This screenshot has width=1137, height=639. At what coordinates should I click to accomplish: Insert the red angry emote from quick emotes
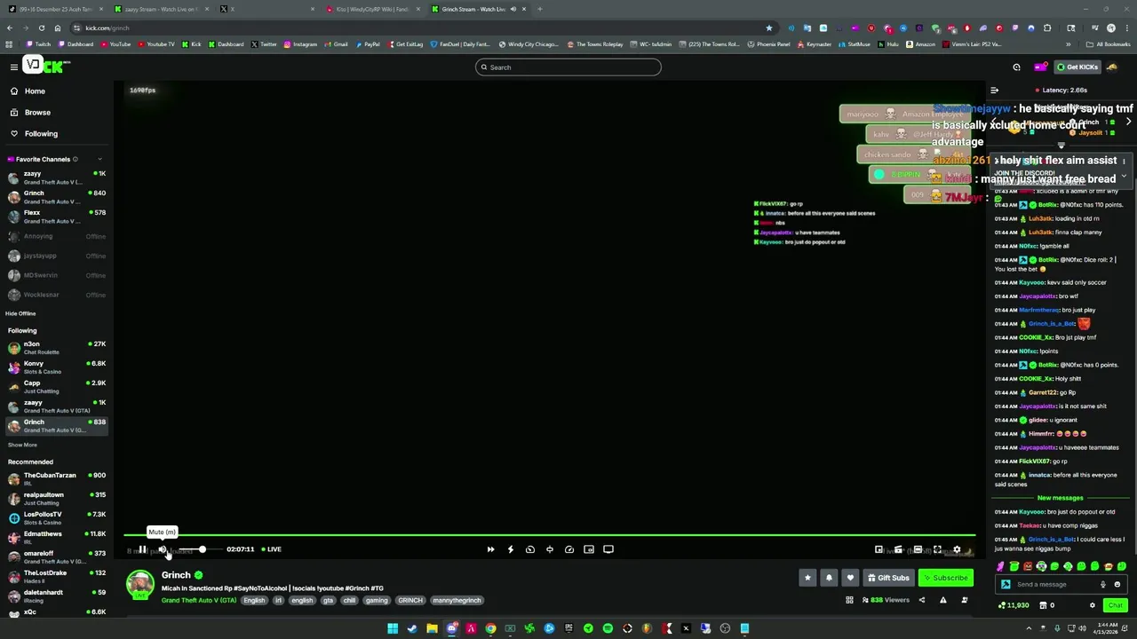1029,566
